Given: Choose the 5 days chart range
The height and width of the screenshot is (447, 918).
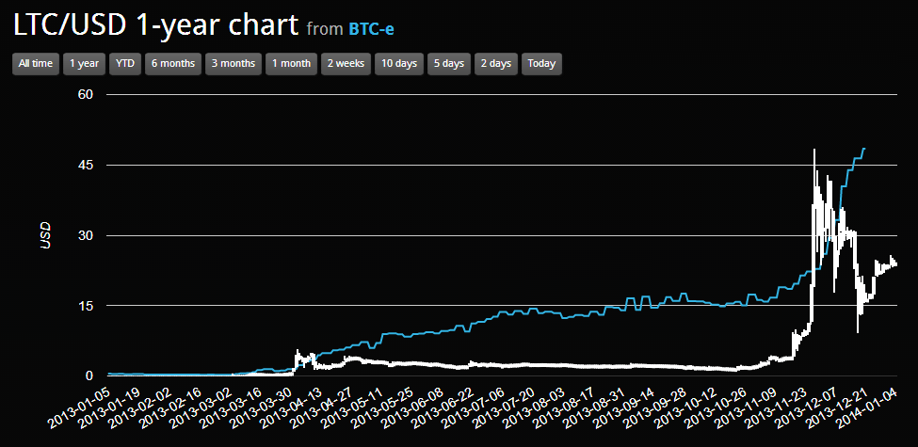Looking at the screenshot, I should pyautogui.click(x=449, y=64).
